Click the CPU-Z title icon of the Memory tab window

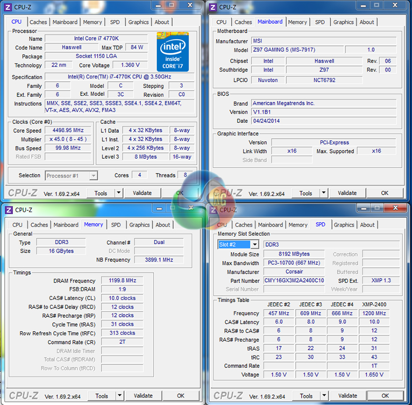tap(8, 210)
